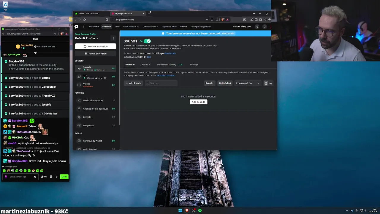Viewport: 380px width, 214px height.
Task: Expand the Default Profile dropdown
Action: point(98,38)
